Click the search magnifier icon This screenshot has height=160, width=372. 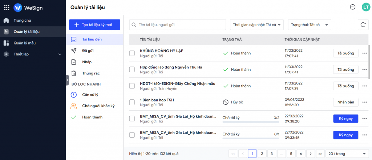click(x=134, y=25)
